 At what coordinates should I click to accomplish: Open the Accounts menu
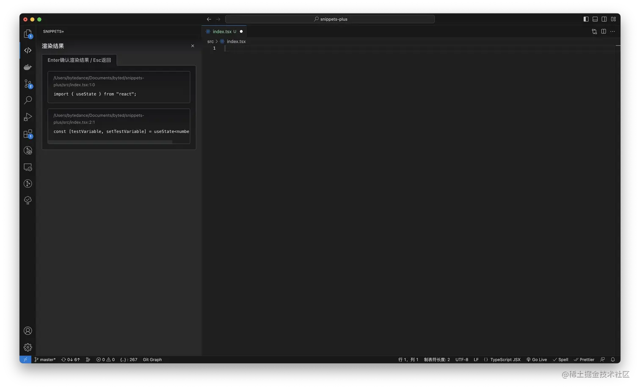(x=28, y=331)
